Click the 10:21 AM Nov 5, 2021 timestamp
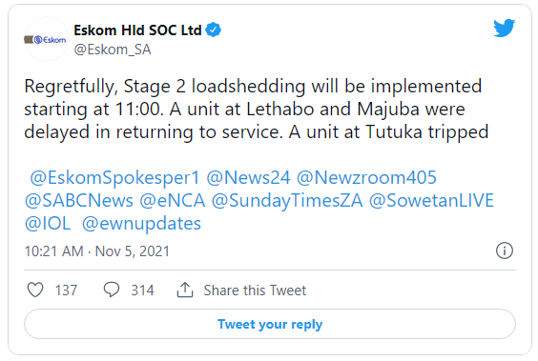Image resolution: width=538 pixels, height=361 pixels. coord(97,251)
